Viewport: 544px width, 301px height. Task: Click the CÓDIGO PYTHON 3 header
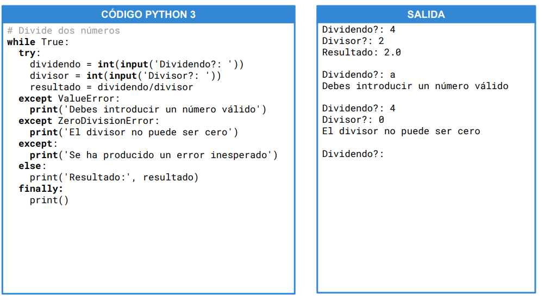coord(148,15)
